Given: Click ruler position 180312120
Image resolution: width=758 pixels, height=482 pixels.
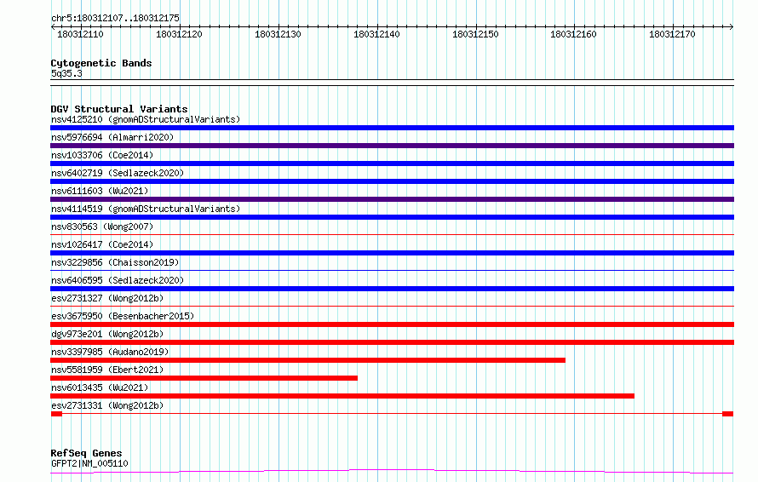Looking at the screenshot, I should [x=179, y=34].
